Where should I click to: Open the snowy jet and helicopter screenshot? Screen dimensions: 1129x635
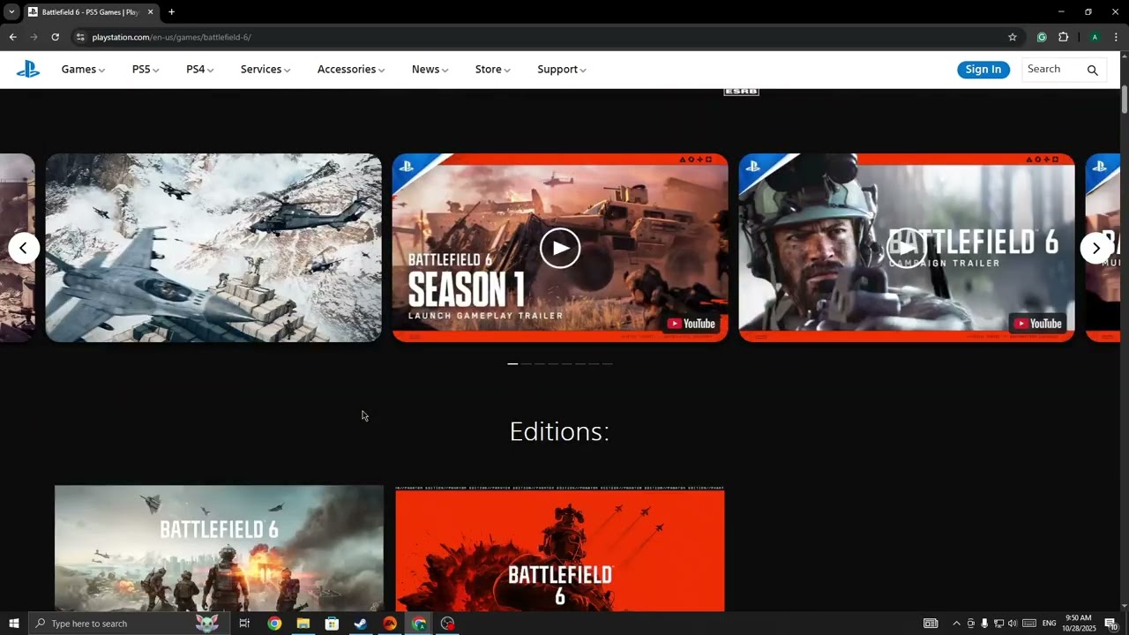(x=213, y=248)
